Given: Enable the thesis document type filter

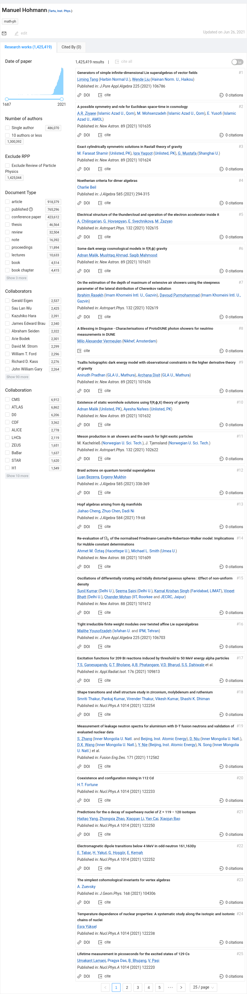Looking at the screenshot, I should 7,225.
